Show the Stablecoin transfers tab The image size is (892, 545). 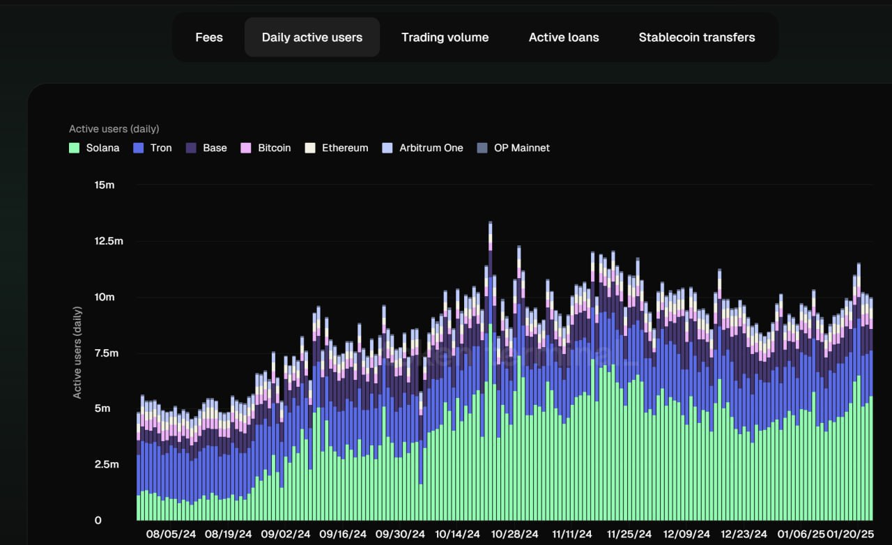[696, 38]
